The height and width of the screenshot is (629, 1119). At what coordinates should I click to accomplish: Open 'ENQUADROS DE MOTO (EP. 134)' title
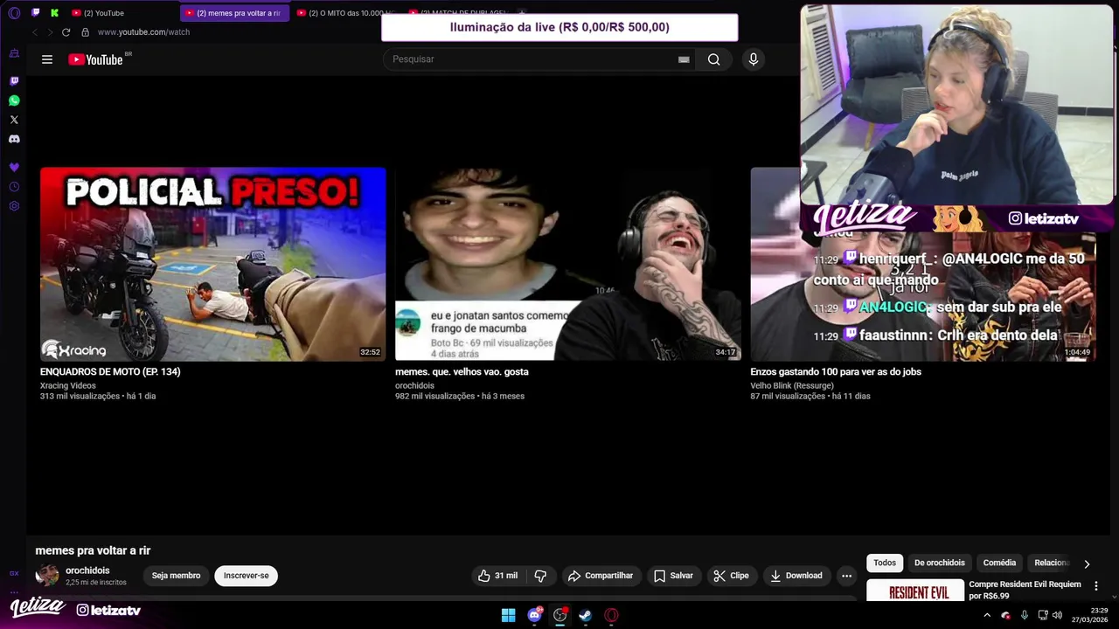click(110, 371)
